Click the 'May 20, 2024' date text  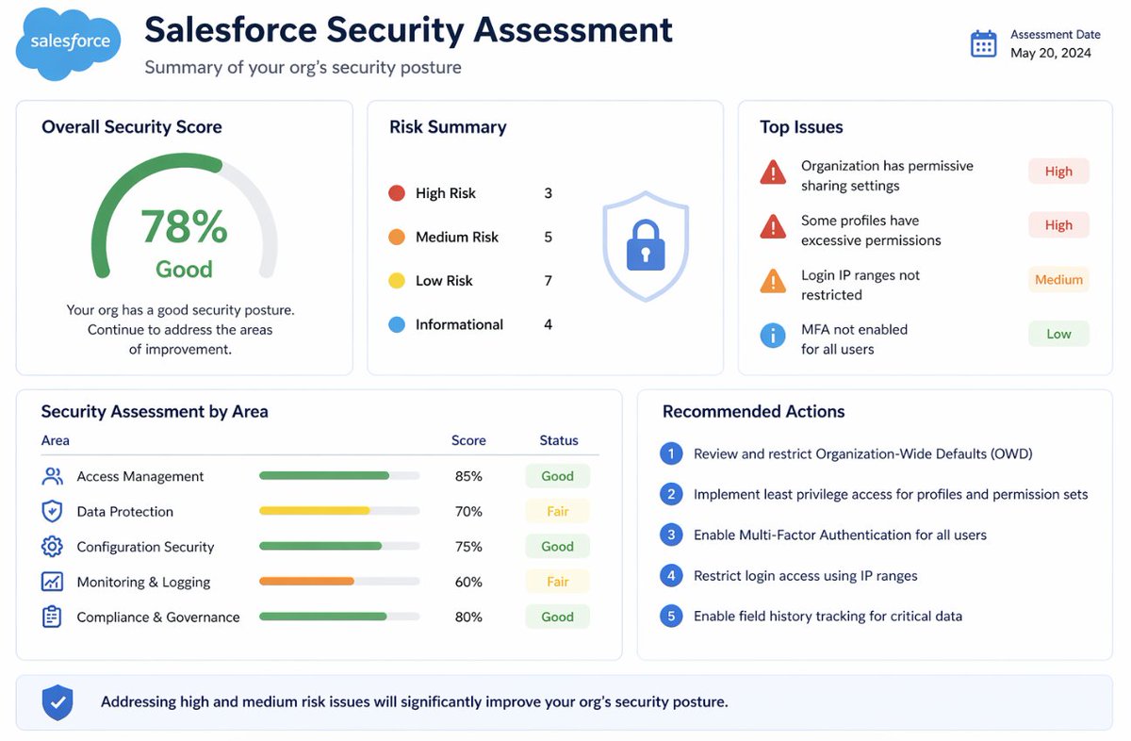tap(1051, 53)
